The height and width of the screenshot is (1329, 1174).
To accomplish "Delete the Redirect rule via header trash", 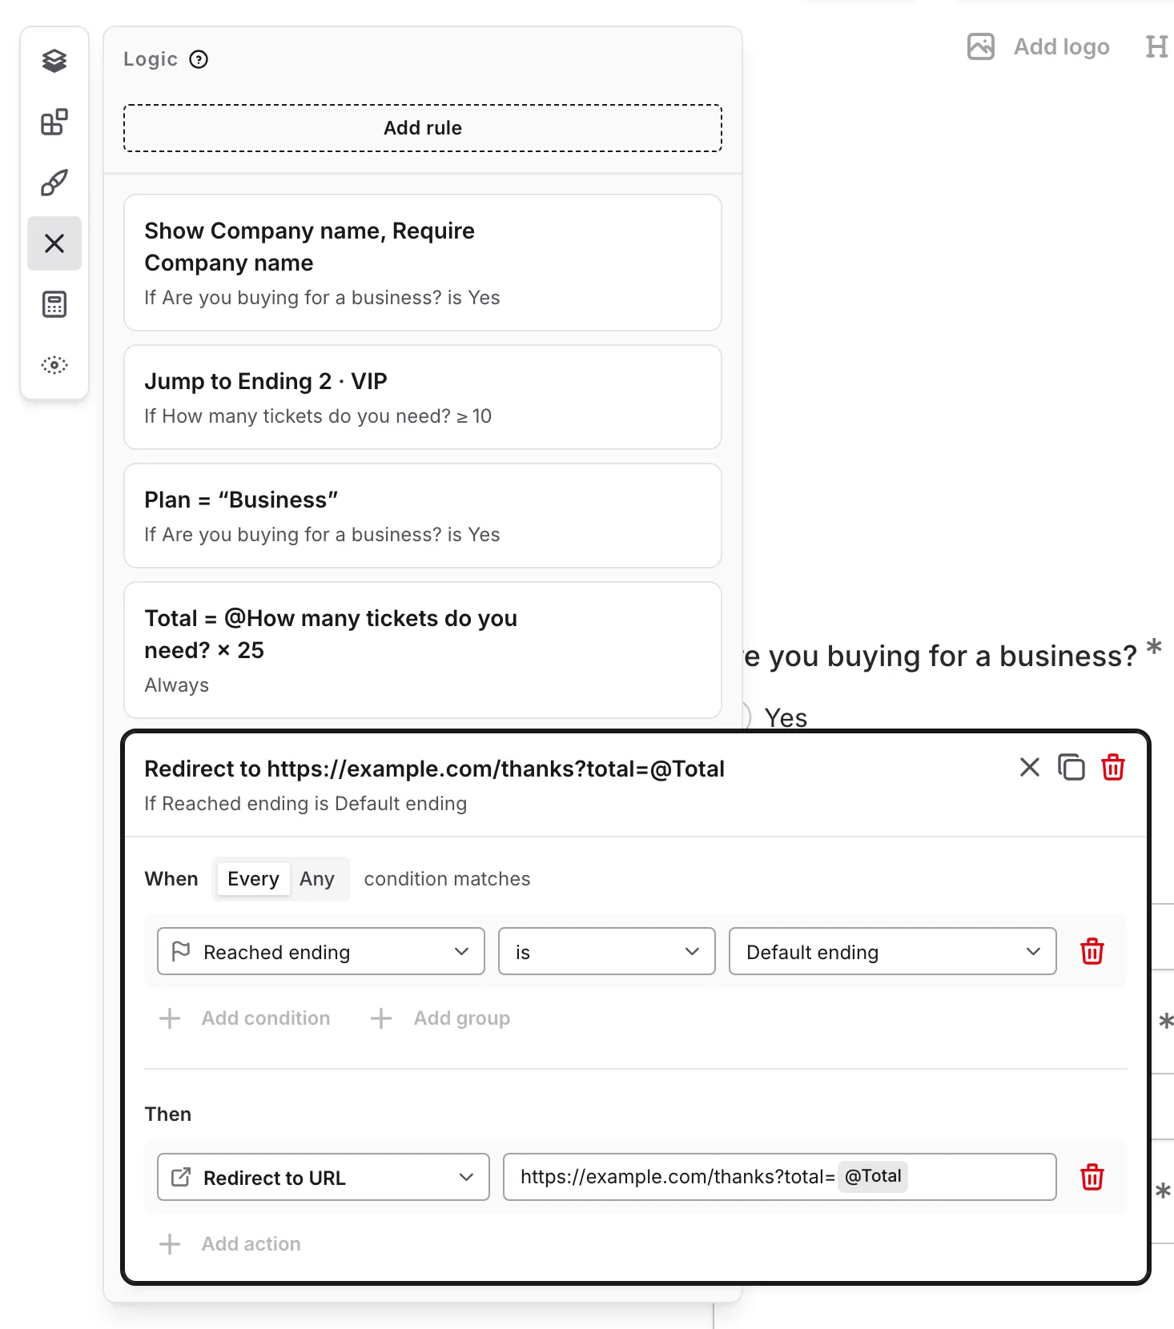I will (x=1113, y=767).
